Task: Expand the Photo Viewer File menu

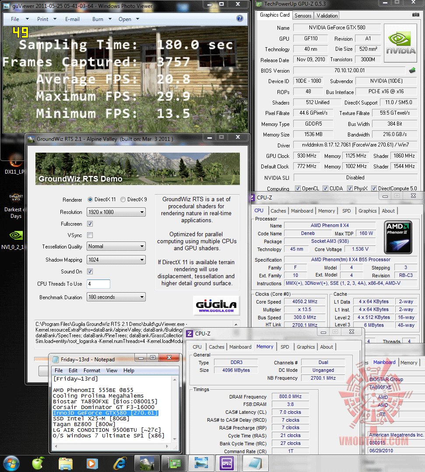Action: [19, 19]
